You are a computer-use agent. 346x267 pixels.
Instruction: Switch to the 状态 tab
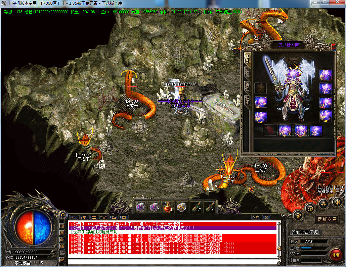[247, 72]
